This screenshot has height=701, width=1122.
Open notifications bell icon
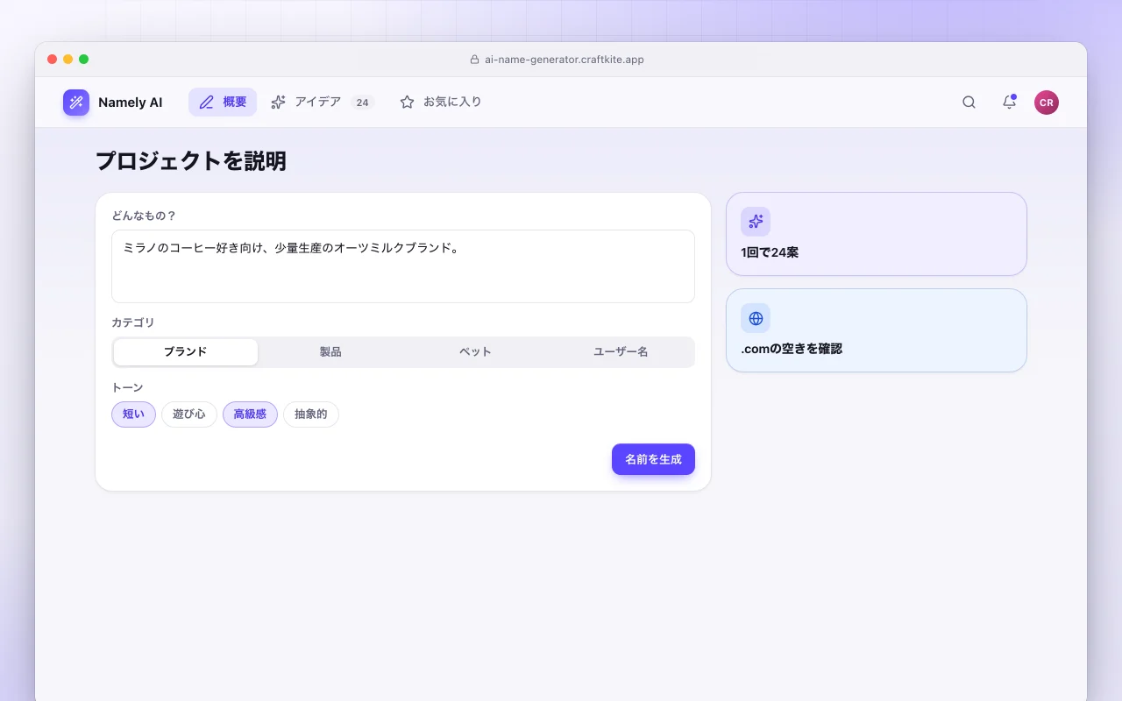(1009, 103)
